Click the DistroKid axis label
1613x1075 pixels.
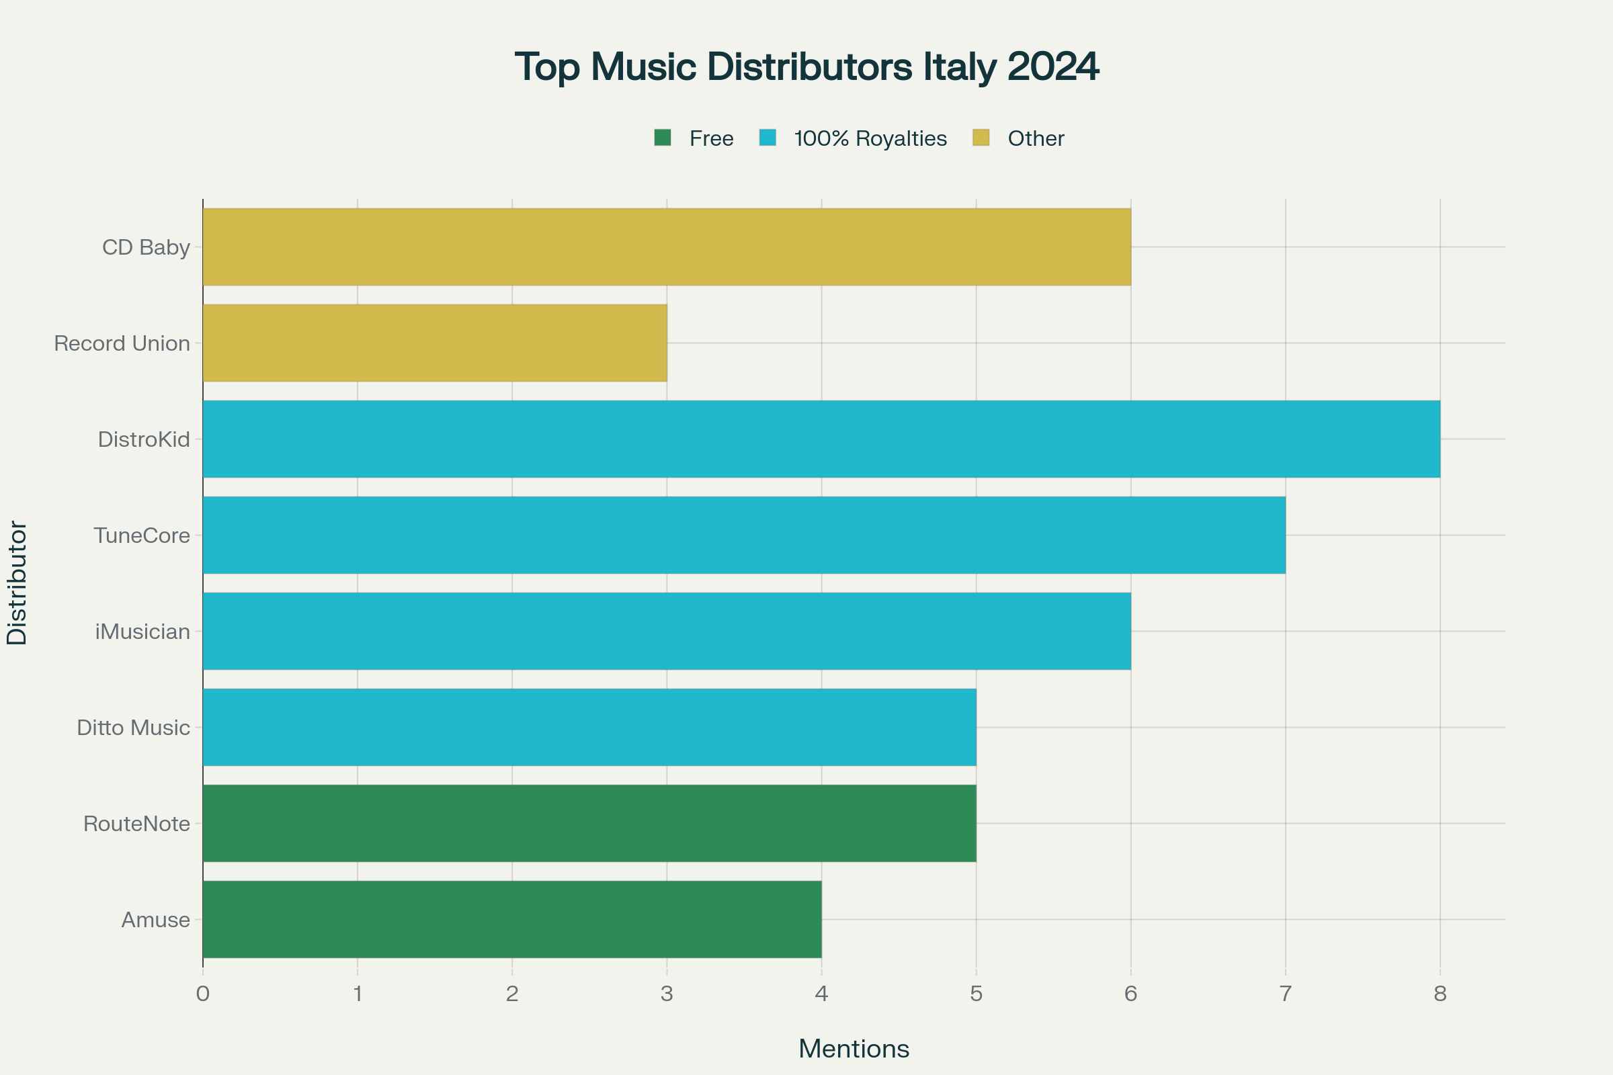click(144, 439)
